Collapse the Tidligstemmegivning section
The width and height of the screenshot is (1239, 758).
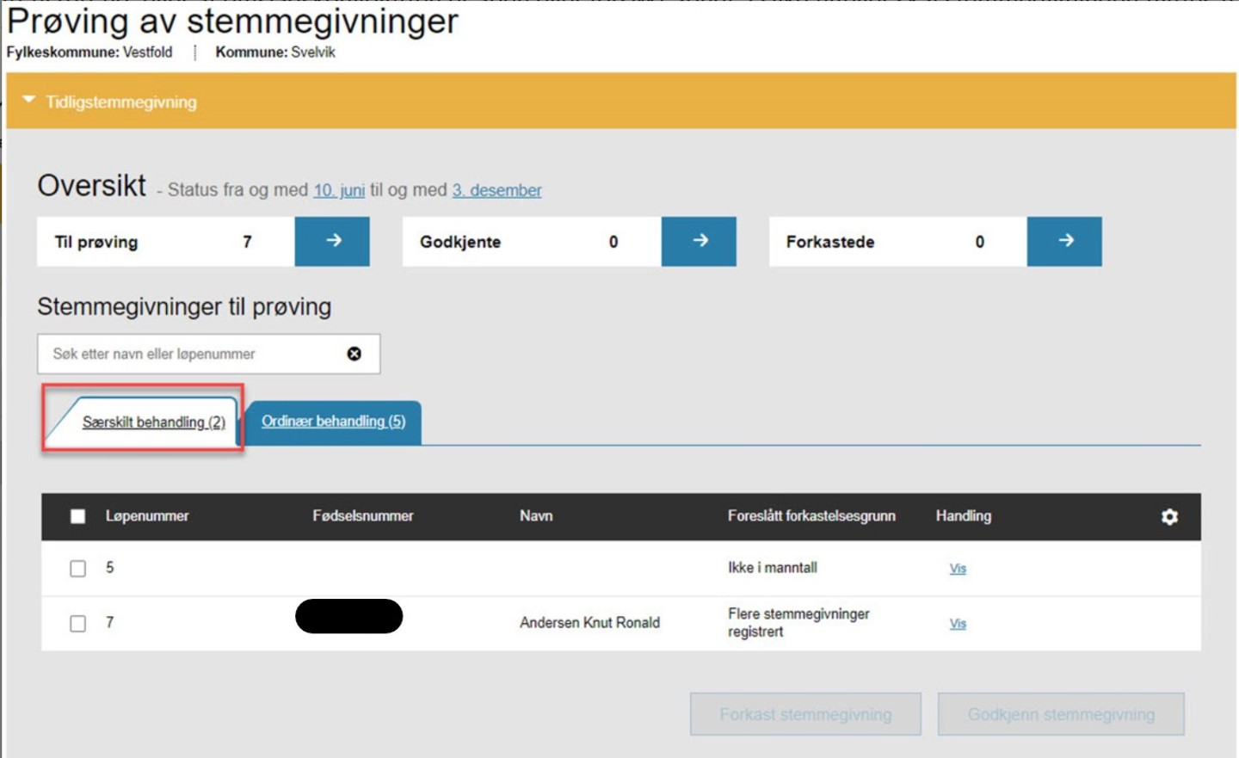click(x=29, y=101)
